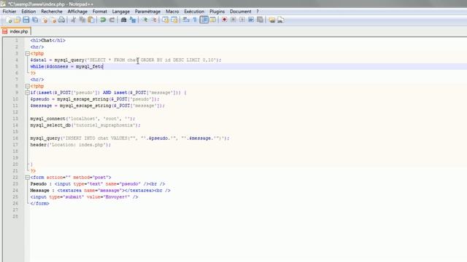
Task: Click the closing </form> tag line
Action: click(39, 204)
